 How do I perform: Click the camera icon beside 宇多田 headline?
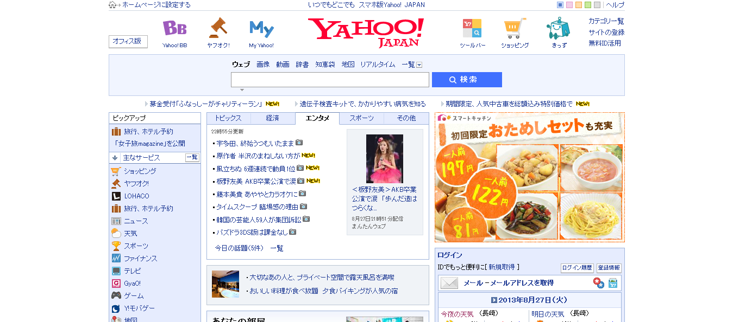click(299, 143)
